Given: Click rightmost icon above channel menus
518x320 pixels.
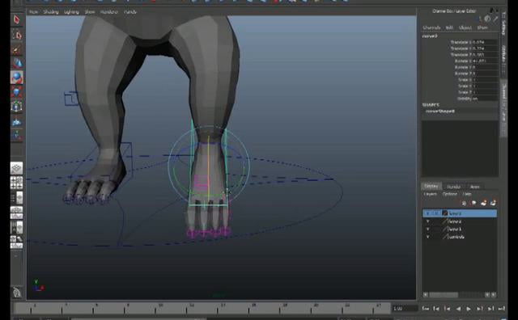Looking at the screenshot, I should [495, 19].
